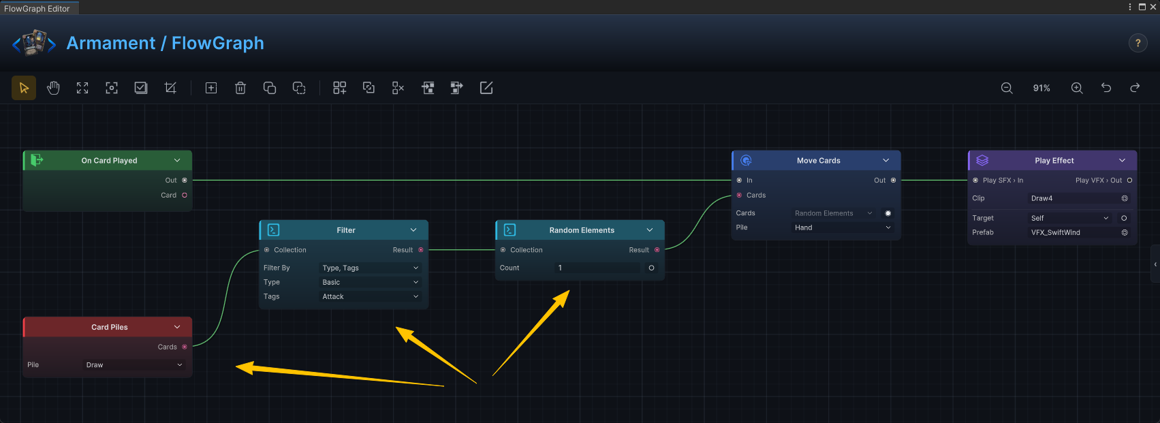Collapse the On Card Played node chevron
Viewport: 1160px width, 423px height.
tap(177, 160)
